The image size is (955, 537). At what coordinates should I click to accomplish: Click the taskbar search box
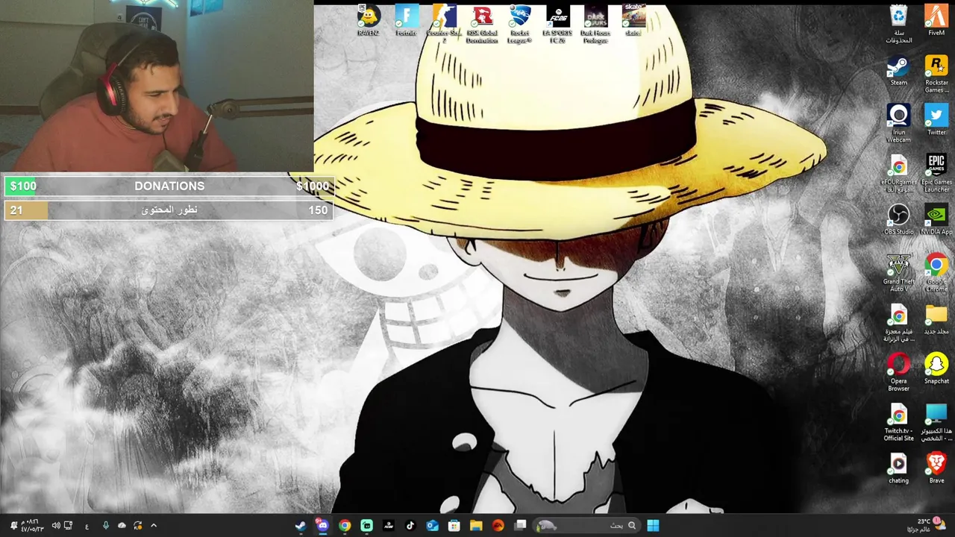pyautogui.click(x=586, y=525)
